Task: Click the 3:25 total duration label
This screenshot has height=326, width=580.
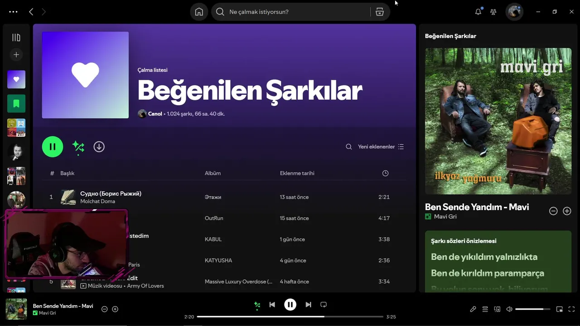Action: point(391,317)
